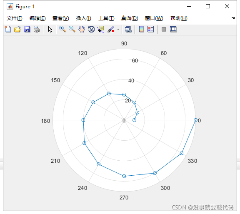
Task: Click the angle label 270
Action: [124, 198]
